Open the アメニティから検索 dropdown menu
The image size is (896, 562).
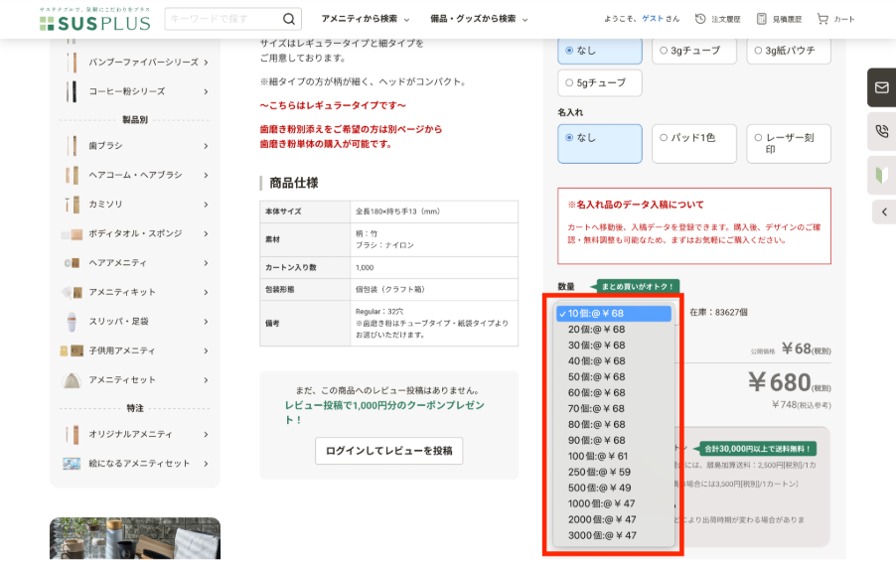tap(366, 19)
